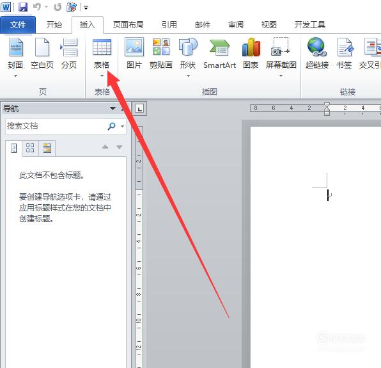Image resolution: width=381 pixels, height=368 pixels.
Task: Click the 屏幕截图 screenshot icon
Action: (x=281, y=47)
